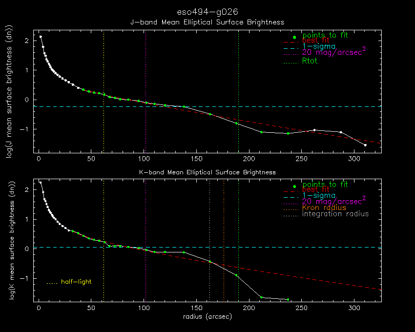The height and width of the screenshot is (332, 415).
Task: Click the '300' tick label on J-band x-axis
Action: click(x=354, y=159)
